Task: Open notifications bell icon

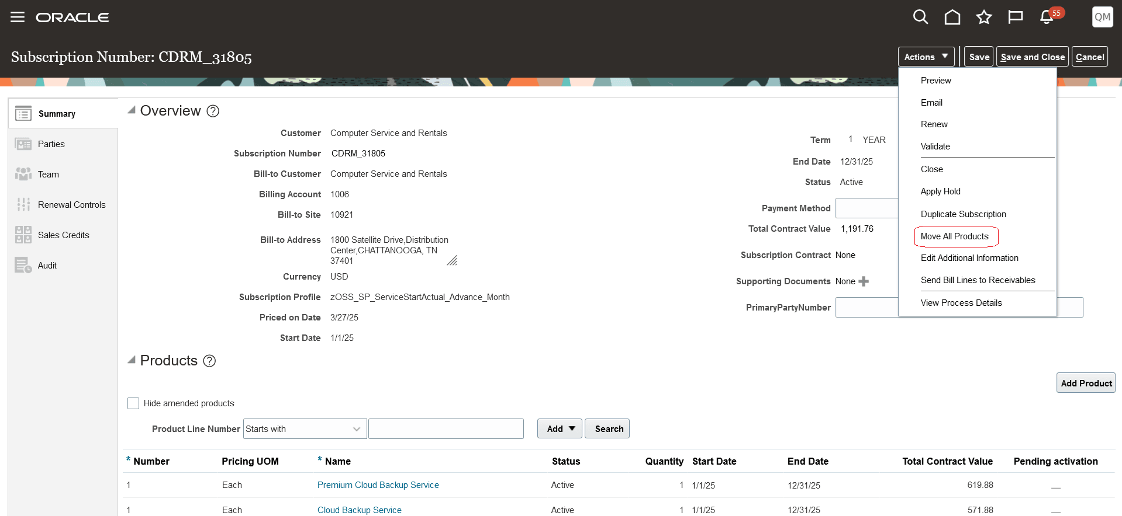Action: 1047,17
